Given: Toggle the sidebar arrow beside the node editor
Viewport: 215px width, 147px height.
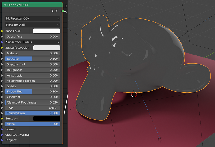Looking at the screenshot, I should click(x=66, y=6).
